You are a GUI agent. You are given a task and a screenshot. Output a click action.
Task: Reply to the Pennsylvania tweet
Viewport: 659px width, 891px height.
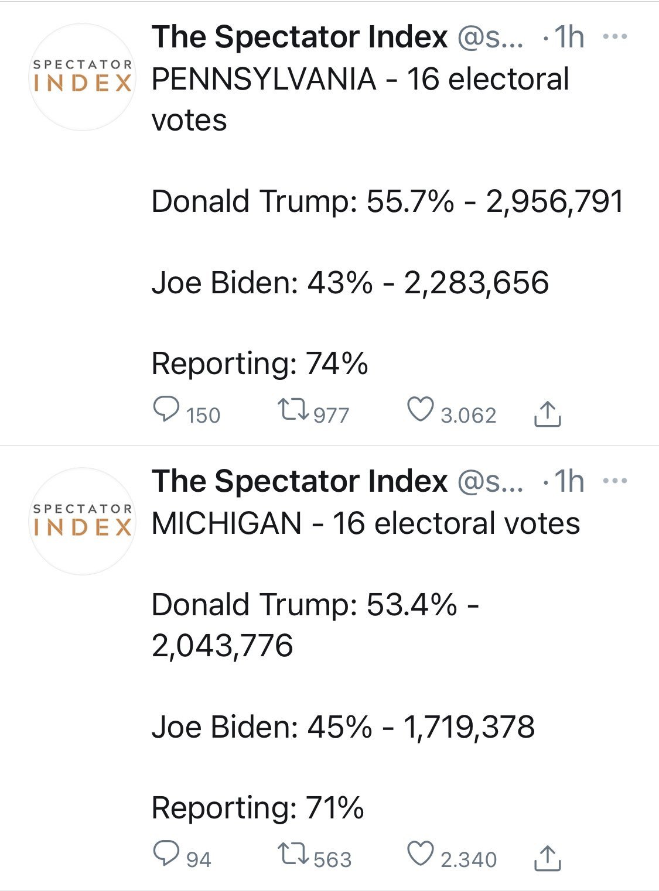[x=166, y=410]
